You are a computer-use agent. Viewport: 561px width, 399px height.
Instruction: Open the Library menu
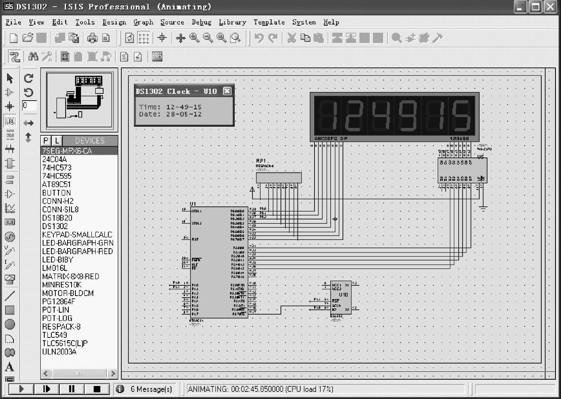point(232,22)
